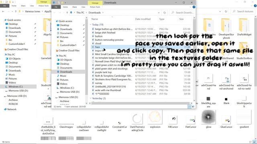Switch to large thumbnails view in Downloads window
257x144 pixels.
(193, 107)
